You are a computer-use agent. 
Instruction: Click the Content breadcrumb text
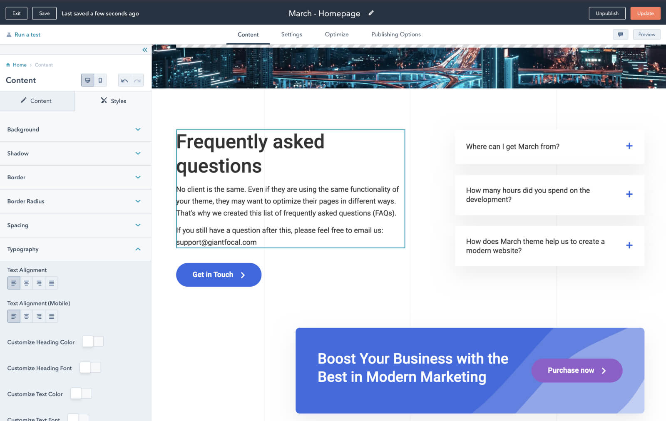click(x=44, y=65)
